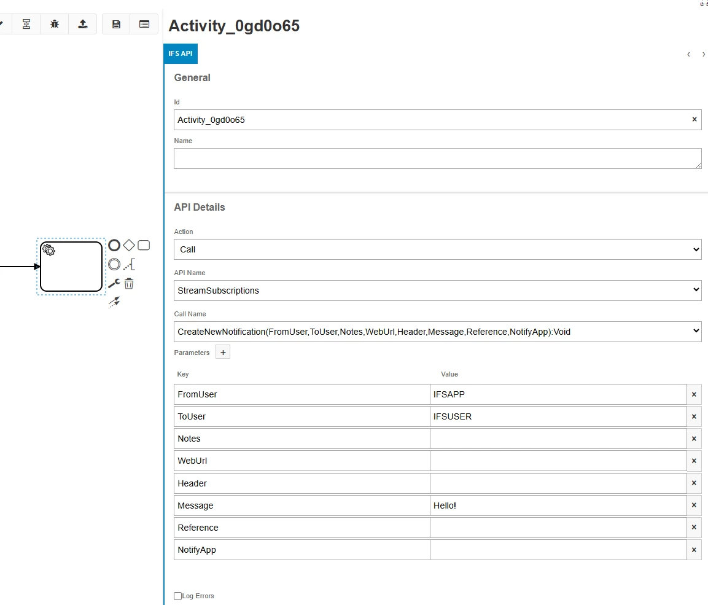The width and height of the screenshot is (708, 605).
Task: Click into the Name text field
Action: [437, 158]
